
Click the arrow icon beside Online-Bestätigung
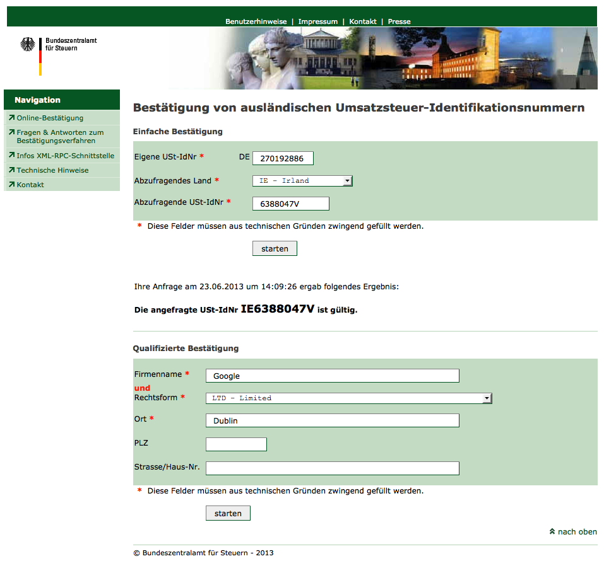pos(11,118)
